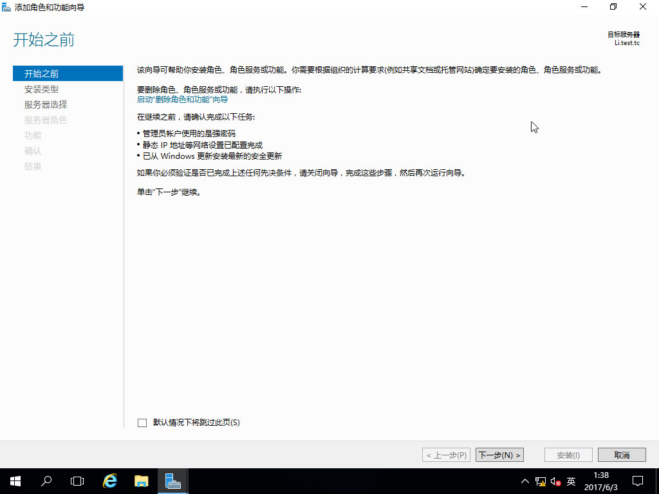Screen dimensions: 659x494
Task: Switch input language indicator 英
Action: tap(571, 481)
